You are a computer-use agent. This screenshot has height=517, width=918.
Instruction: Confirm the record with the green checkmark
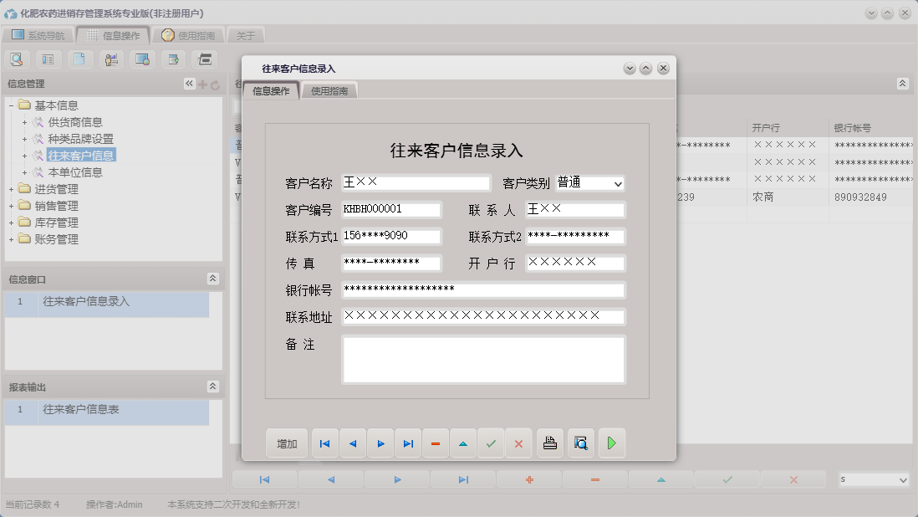pyautogui.click(x=492, y=443)
